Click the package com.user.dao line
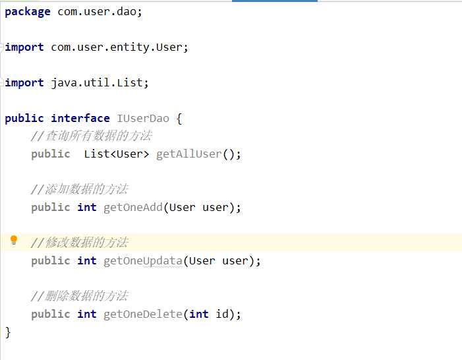Viewport: 462px width, 360px height. [x=73, y=12]
